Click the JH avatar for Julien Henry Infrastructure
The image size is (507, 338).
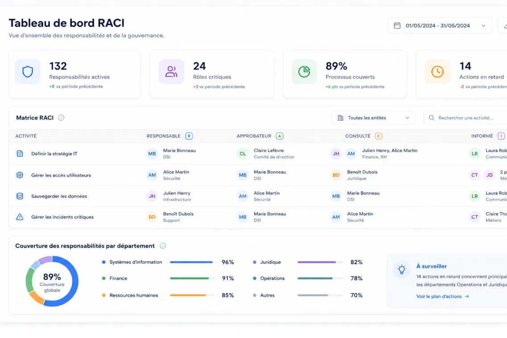pyautogui.click(x=152, y=196)
